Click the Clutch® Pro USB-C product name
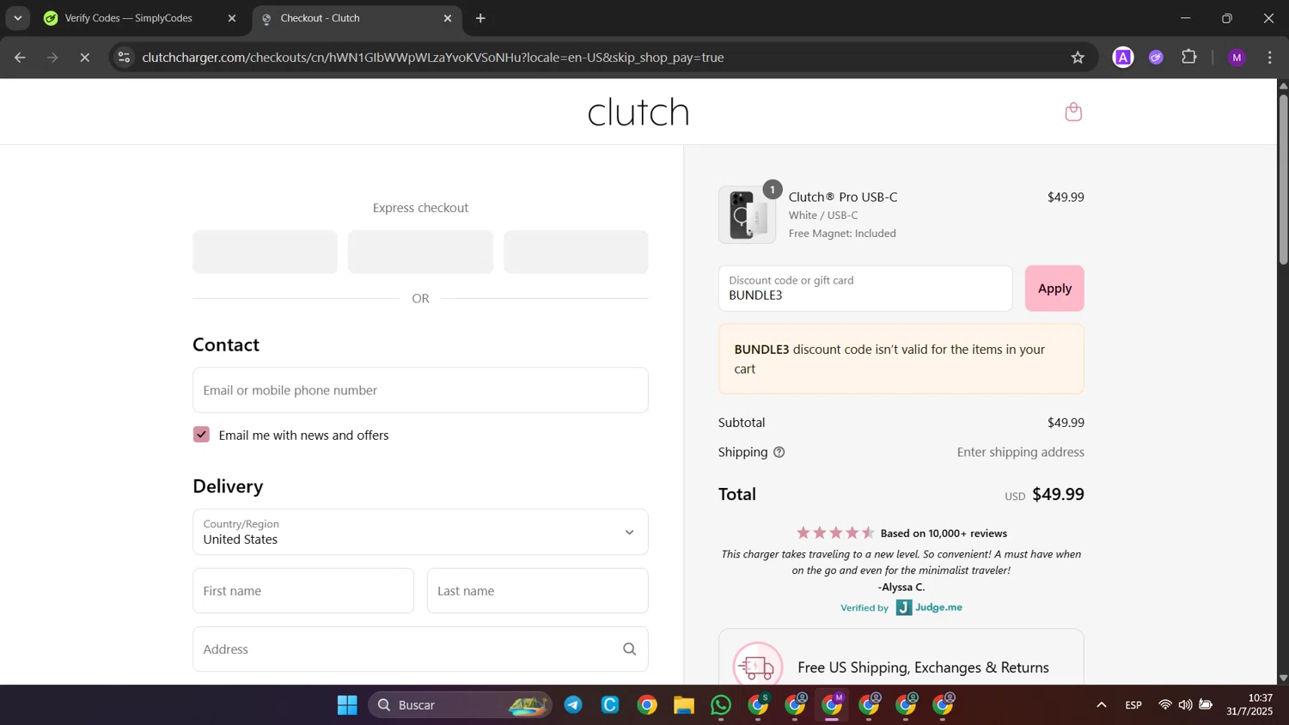The width and height of the screenshot is (1289, 725). (843, 197)
